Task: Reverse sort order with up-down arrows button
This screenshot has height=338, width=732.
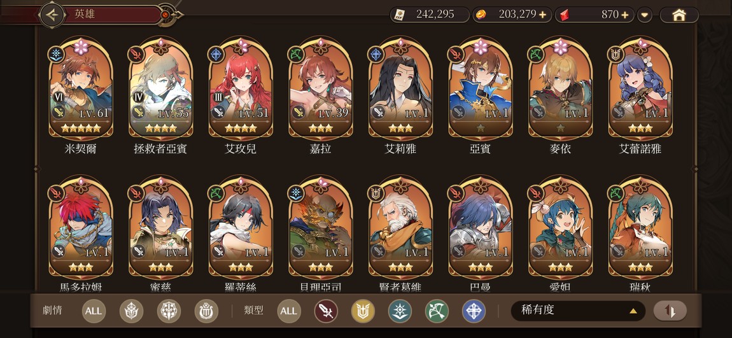Action: pos(670,311)
